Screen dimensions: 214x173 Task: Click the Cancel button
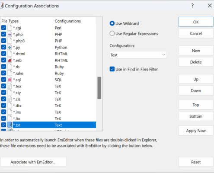(x=196, y=33)
